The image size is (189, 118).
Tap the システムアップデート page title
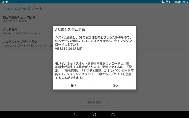(x=23, y=8)
